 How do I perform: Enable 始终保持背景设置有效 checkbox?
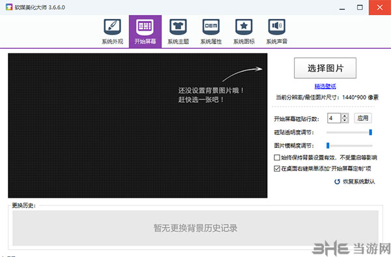coord(277,157)
